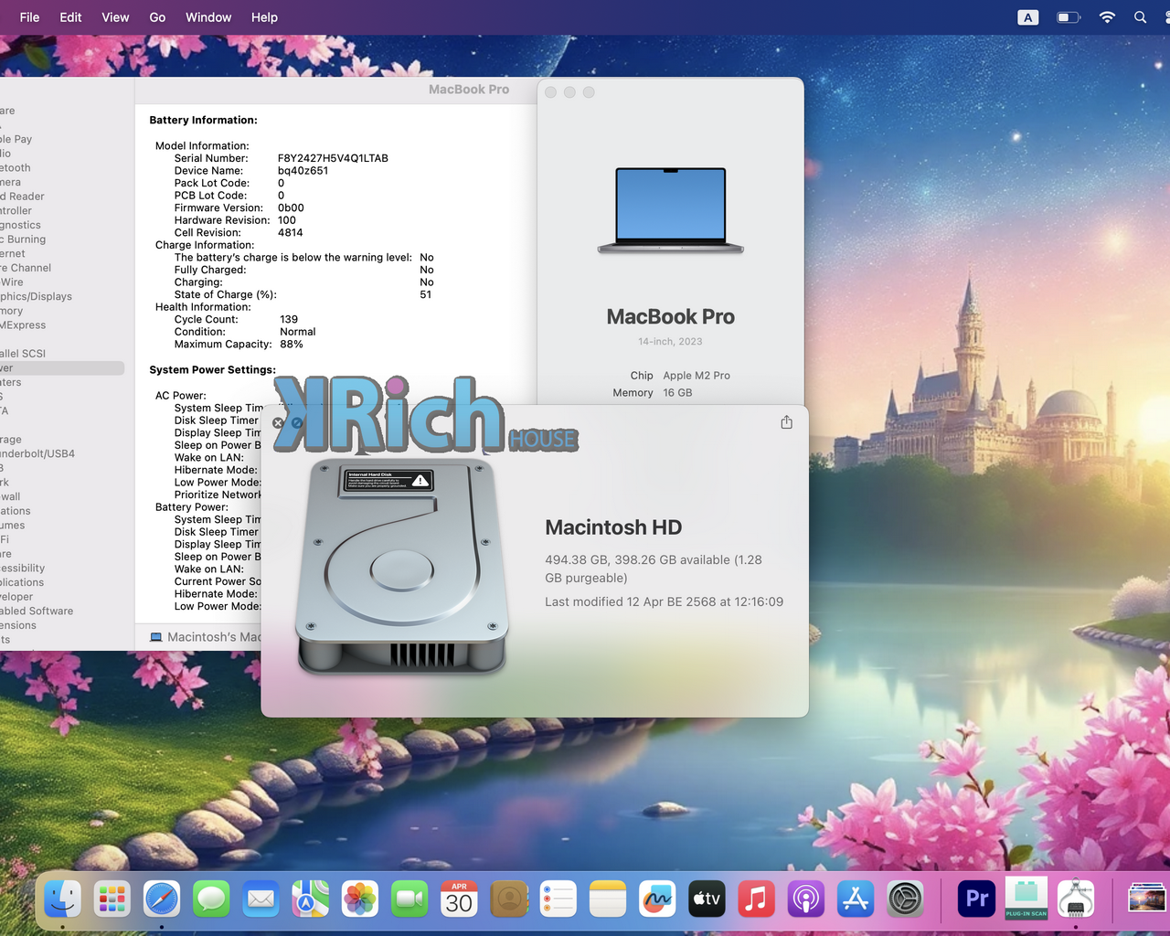Open the App Store in Dock
The image size is (1170, 936).
point(856,899)
